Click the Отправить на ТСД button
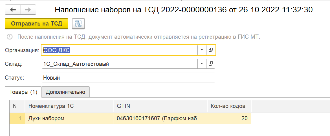 37,24
